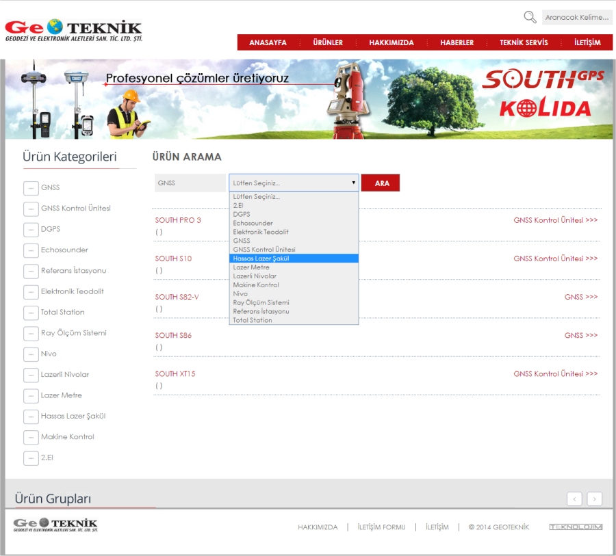The height and width of the screenshot is (556, 616).
Task: Click the minus icon beside 2.El category
Action: pyautogui.click(x=31, y=459)
